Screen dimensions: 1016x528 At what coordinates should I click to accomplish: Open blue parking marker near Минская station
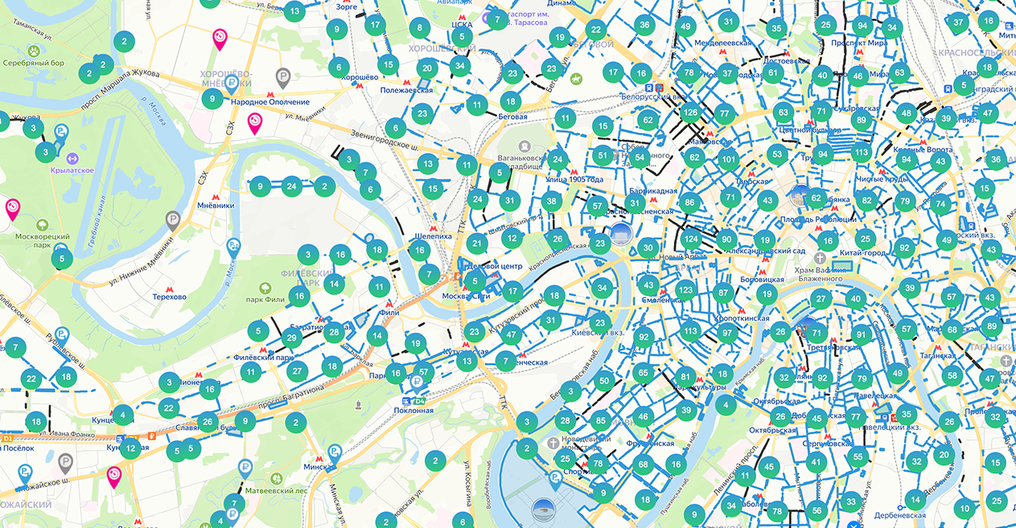point(334,456)
